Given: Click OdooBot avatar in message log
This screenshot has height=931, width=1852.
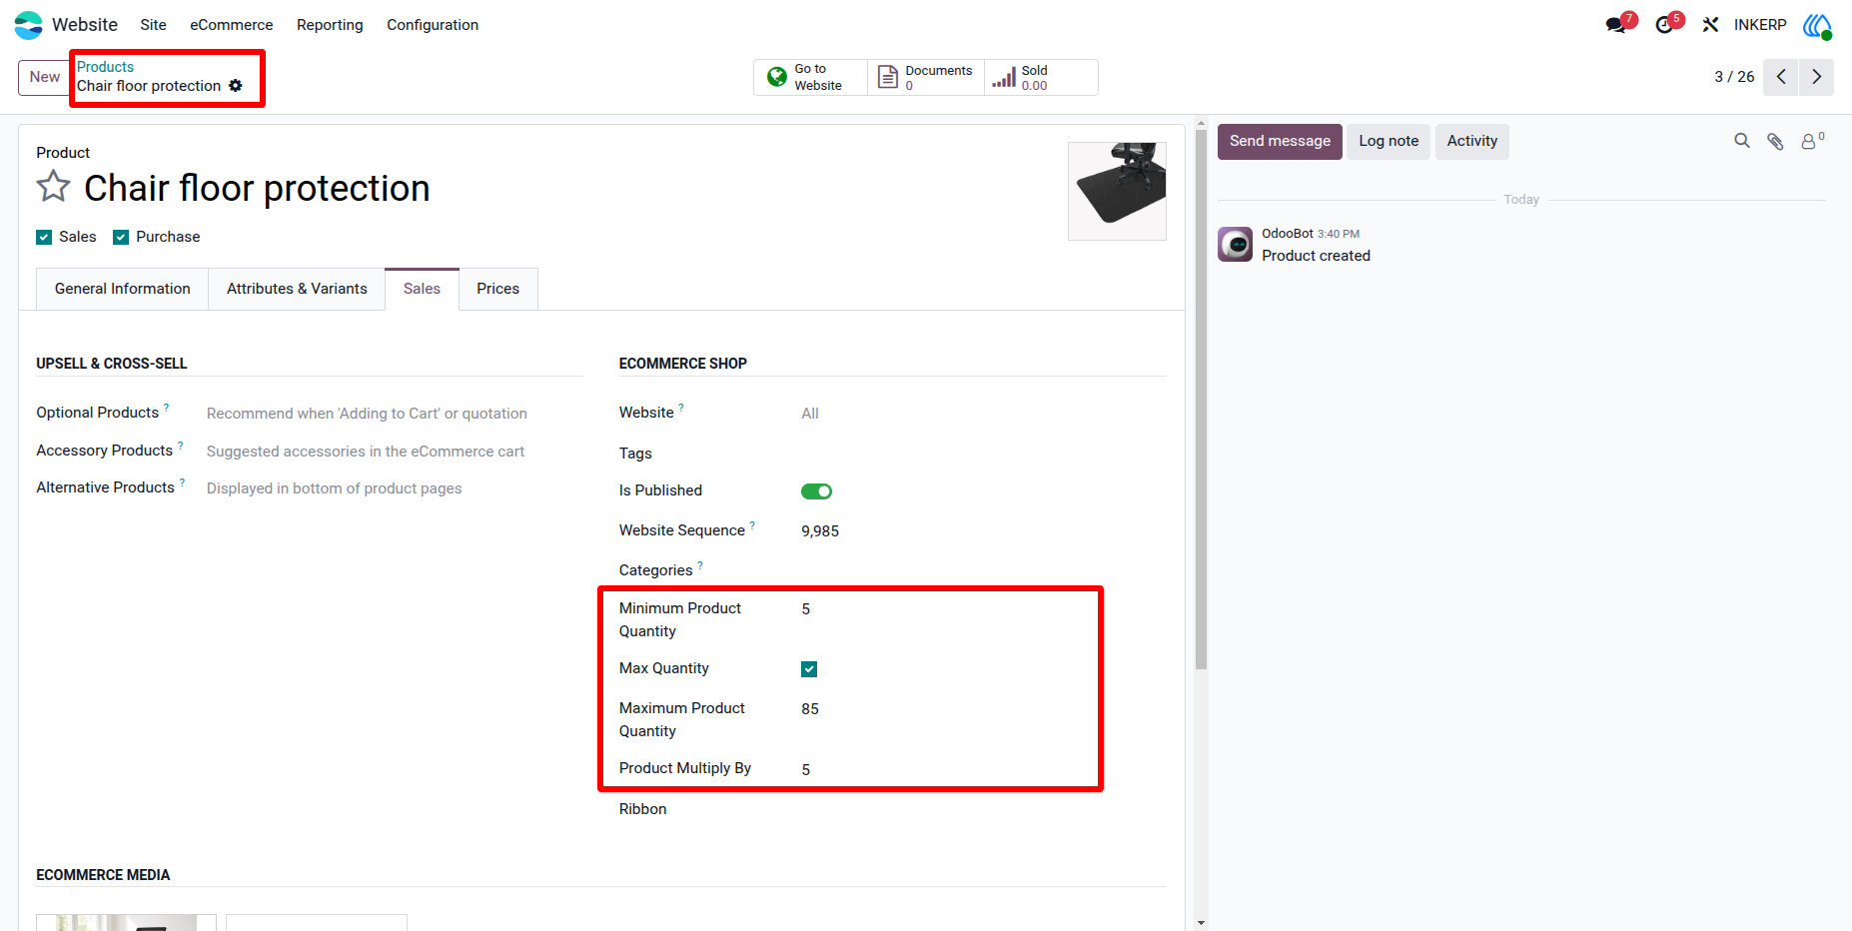Looking at the screenshot, I should coord(1236,244).
